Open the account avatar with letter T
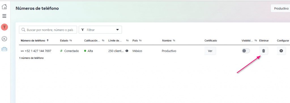 pyautogui.click(x=5, y=27)
